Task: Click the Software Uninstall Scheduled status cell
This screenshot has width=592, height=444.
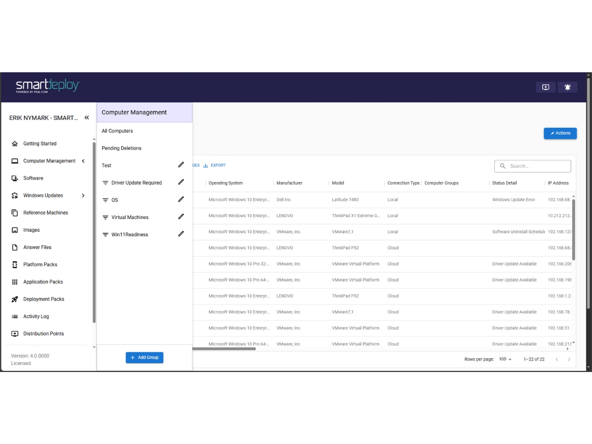Action: point(518,232)
